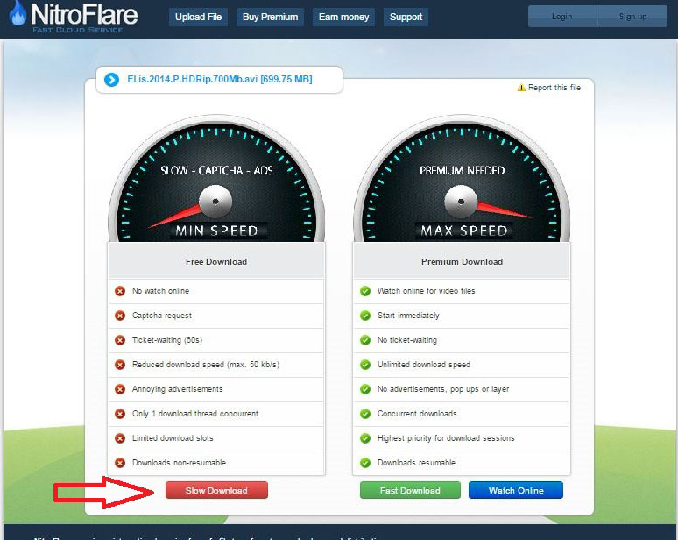Click the red X icon beside Annoying advertisements
The height and width of the screenshot is (540, 678).
pos(120,389)
